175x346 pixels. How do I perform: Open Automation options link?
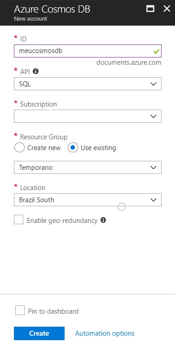click(x=105, y=333)
